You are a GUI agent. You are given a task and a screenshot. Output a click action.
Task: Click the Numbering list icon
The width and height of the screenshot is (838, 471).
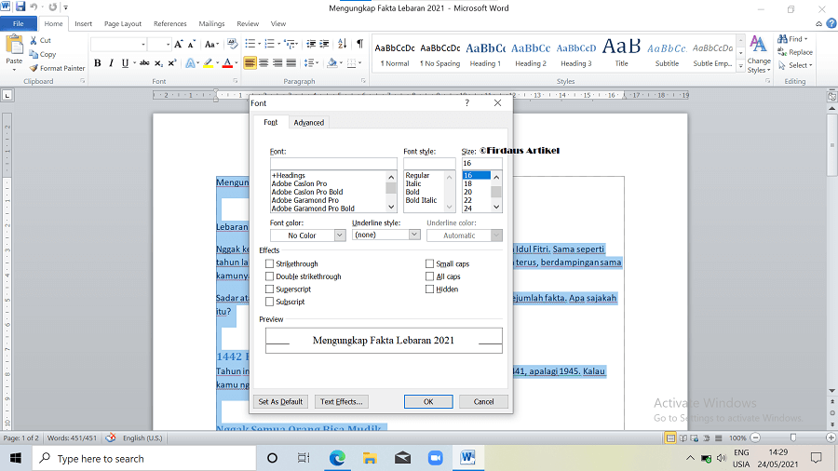[x=269, y=44]
